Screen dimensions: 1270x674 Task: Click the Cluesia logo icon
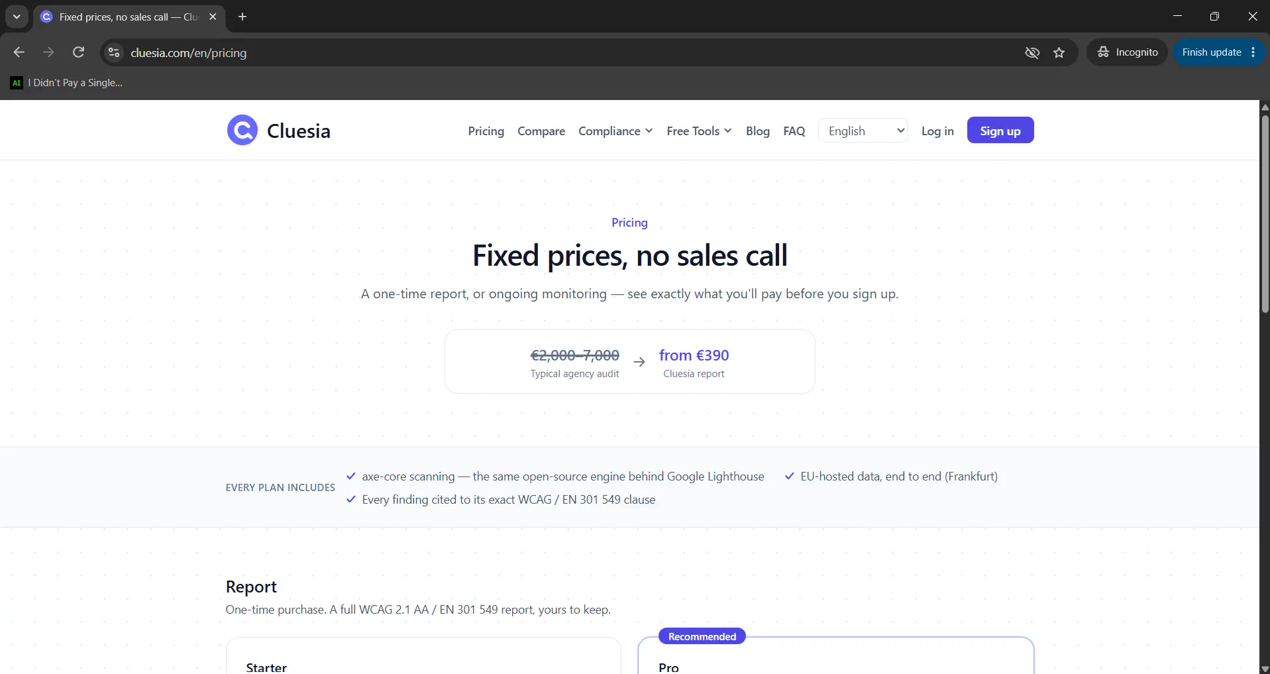[242, 130]
